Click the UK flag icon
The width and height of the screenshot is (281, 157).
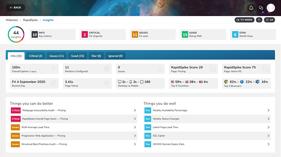pos(187,82)
